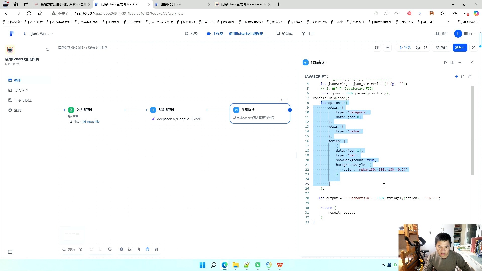Run this step using the panel play icon
Viewport: 482px width, 271px height.
pyautogui.click(x=445, y=62)
